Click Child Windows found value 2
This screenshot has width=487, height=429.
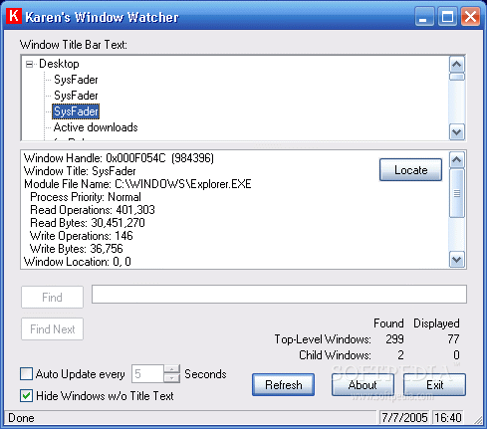point(400,355)
